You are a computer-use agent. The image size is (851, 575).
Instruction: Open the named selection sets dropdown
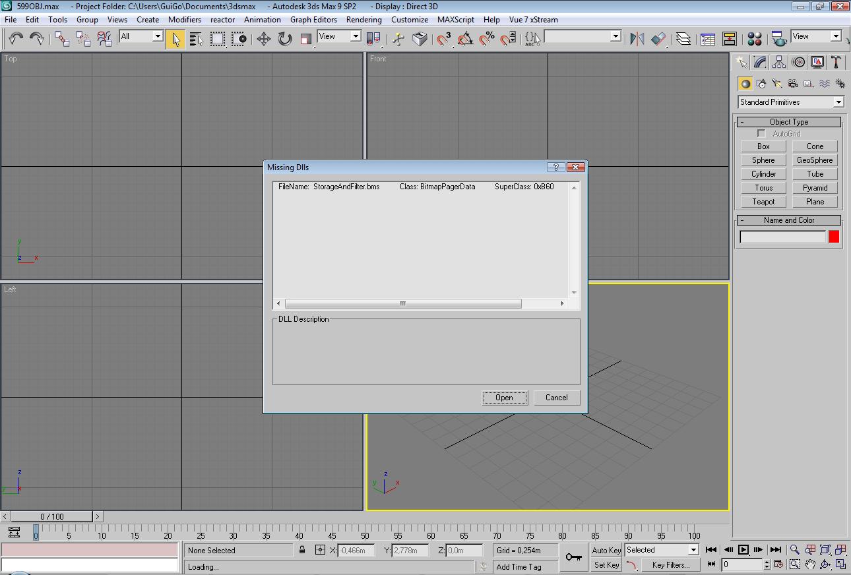[x=583, y=36]
